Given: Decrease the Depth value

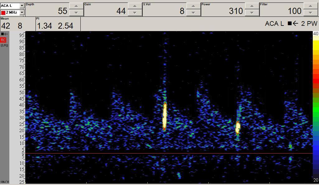Looking at the screenshot, I should (76, 12).
